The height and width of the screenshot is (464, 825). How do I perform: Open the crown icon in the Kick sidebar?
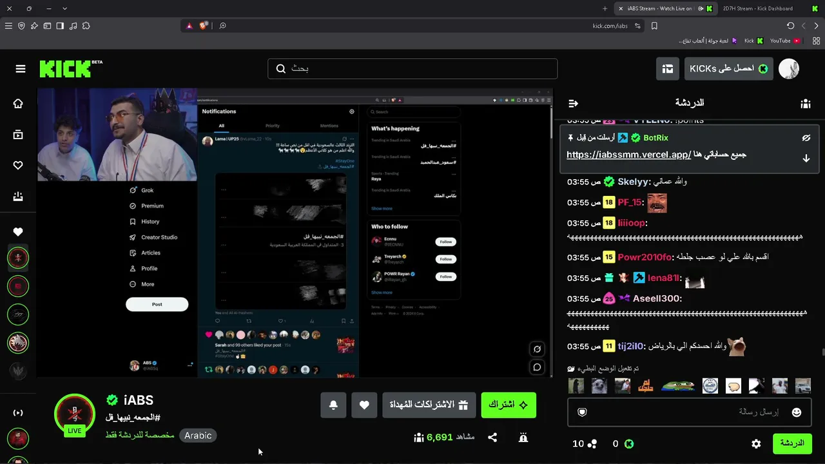(18, 197)
